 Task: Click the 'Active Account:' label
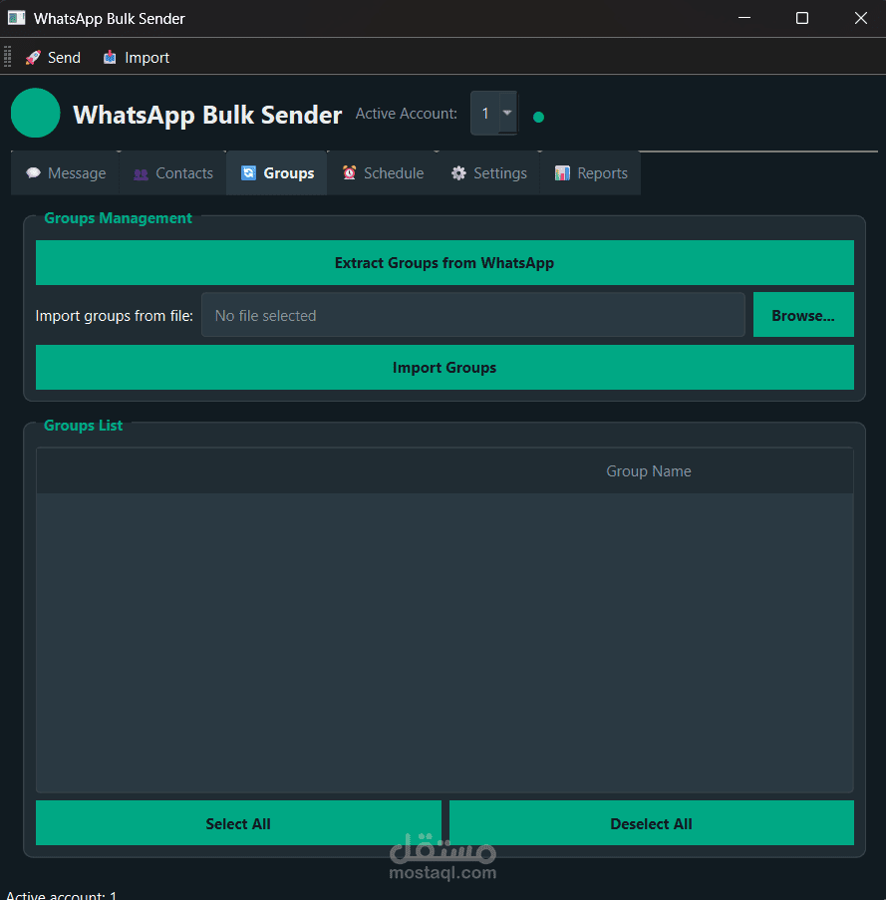(407, 114)
